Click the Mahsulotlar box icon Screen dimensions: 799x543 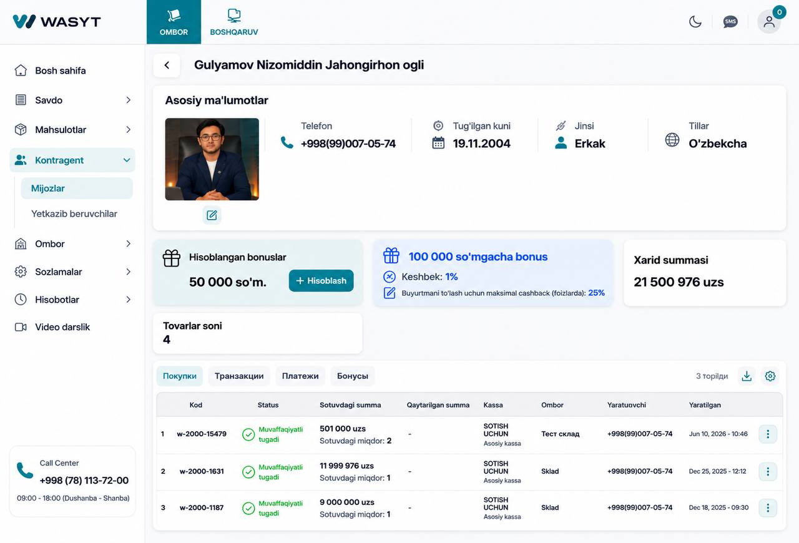click(x=21, y=130)
